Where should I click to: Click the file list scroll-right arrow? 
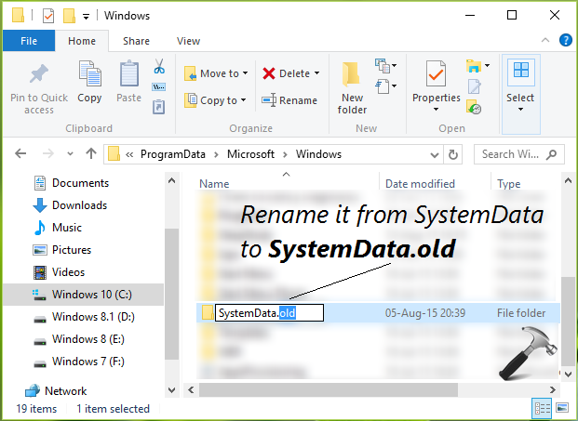[x=552, y=389]
